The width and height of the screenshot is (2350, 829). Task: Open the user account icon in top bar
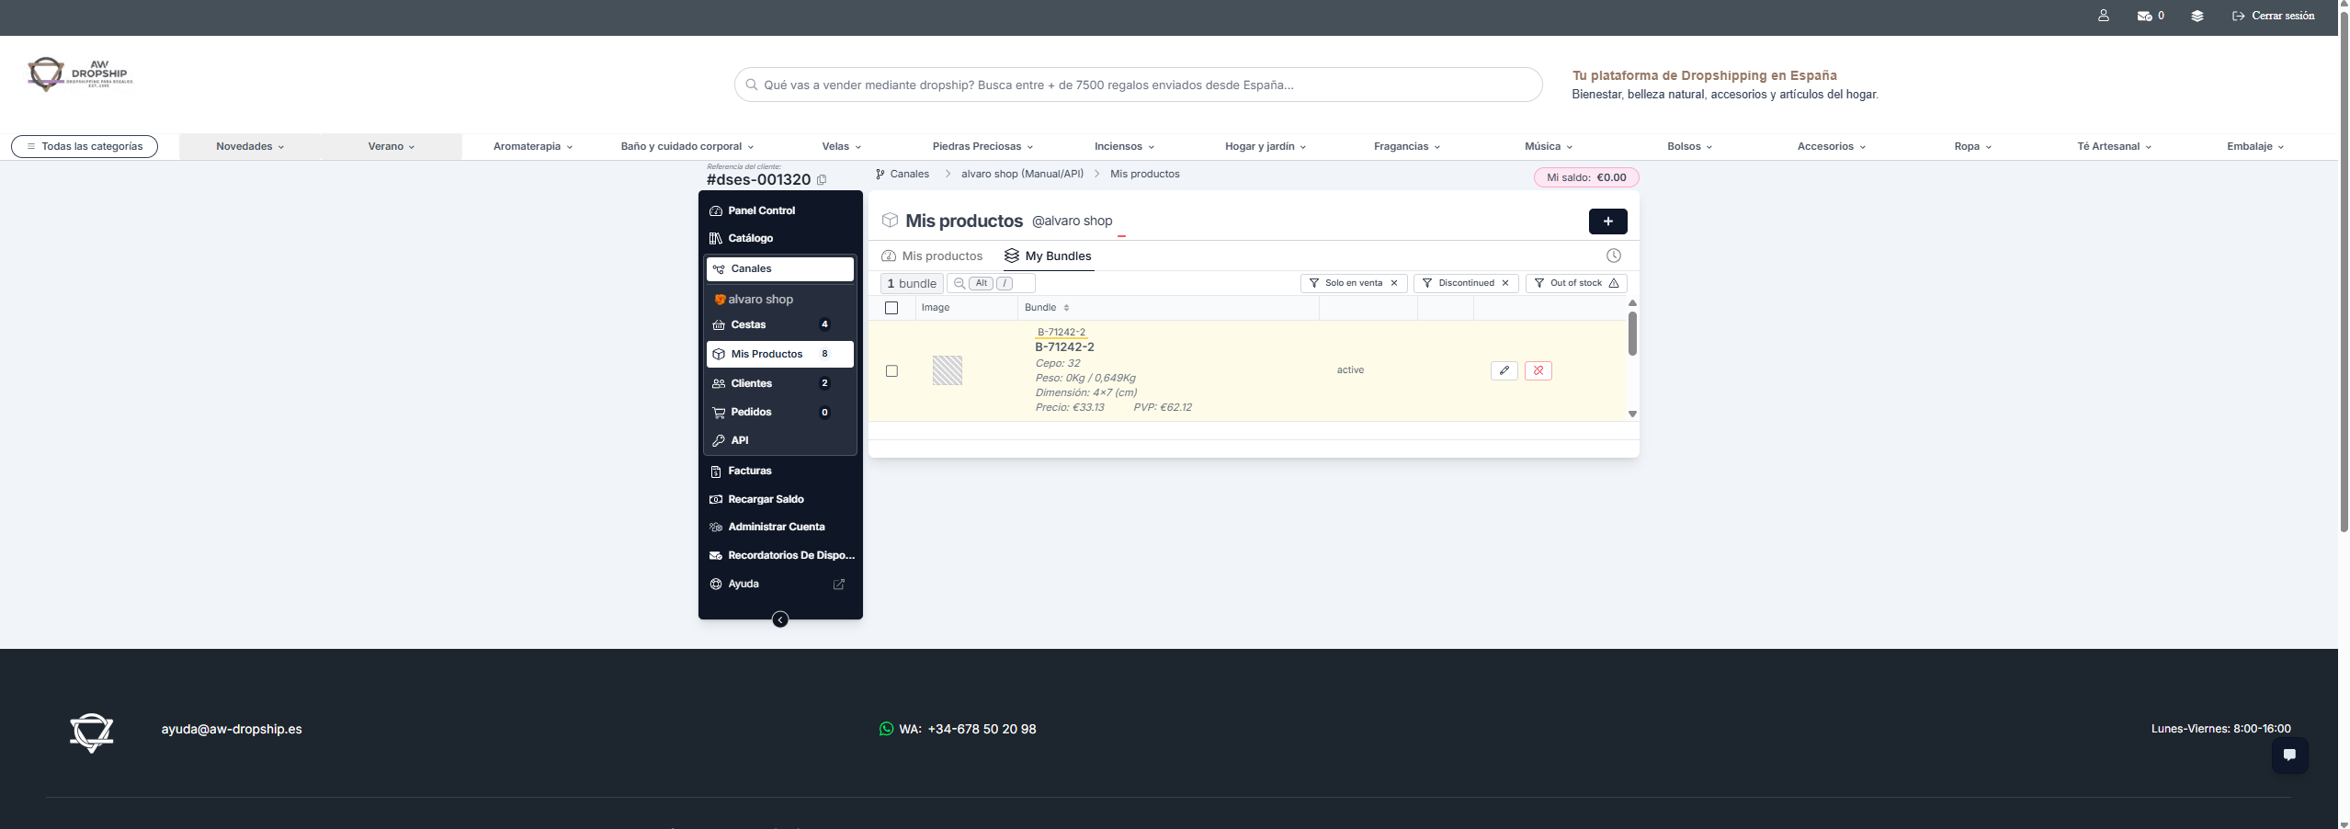pyautogui.click(x=2103, y=16)
